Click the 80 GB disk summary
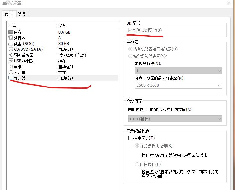 [x=63, y=43]
